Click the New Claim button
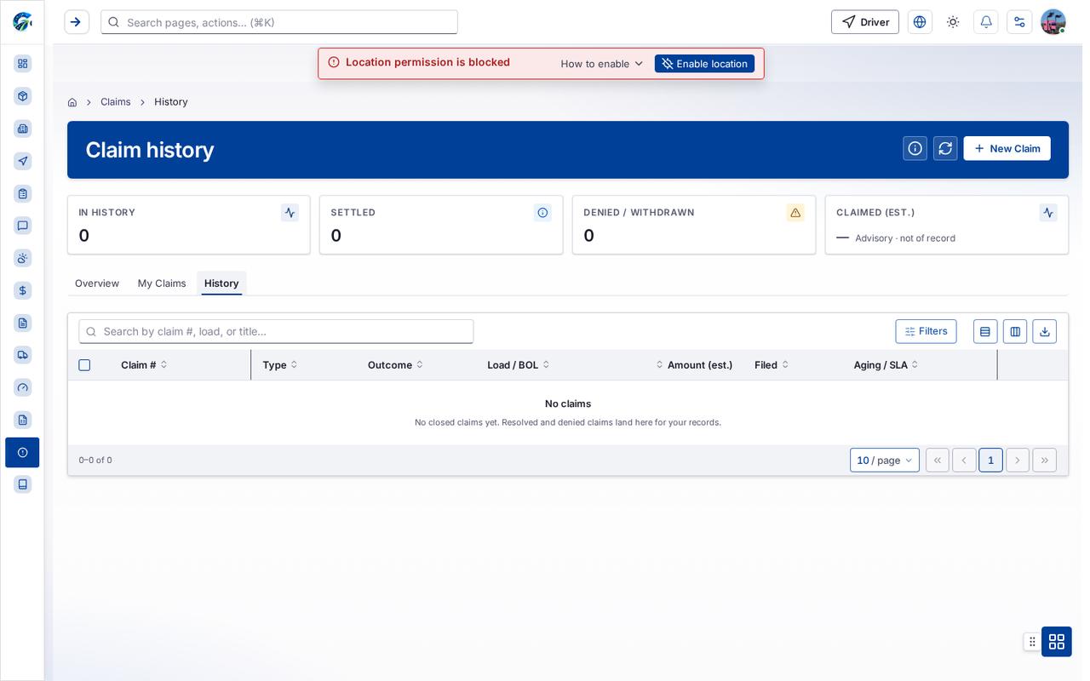 pos(1007,148)
